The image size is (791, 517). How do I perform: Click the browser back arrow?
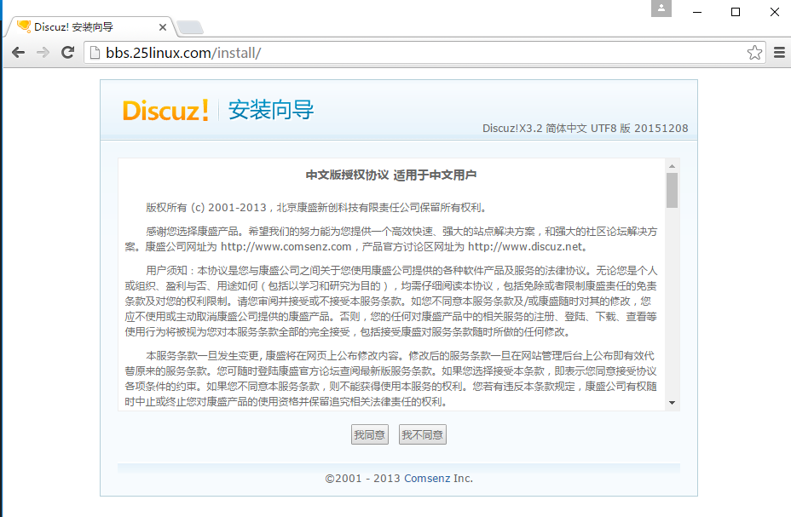[x=19, y=53]
